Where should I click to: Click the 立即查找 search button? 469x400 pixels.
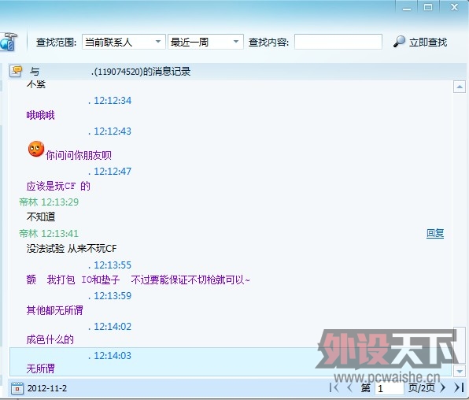coord(420,42)
